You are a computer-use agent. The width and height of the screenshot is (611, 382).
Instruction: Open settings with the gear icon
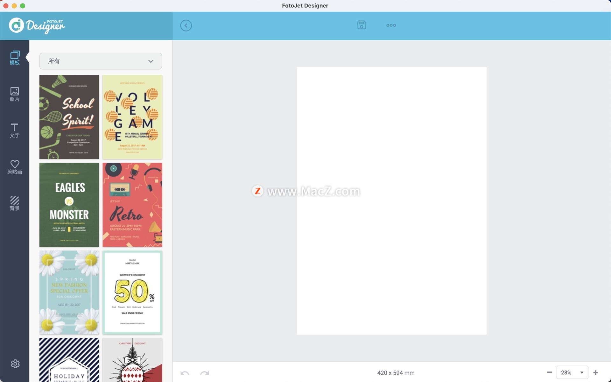pyautogui.click(x=15, y=364)
